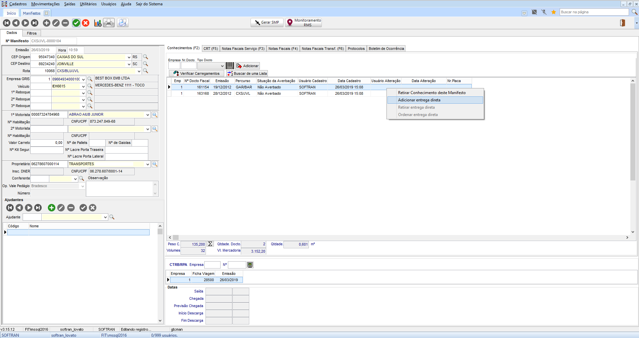Click the Valor Carreto field
Screen dimensions: 639x338
(47, 143)
